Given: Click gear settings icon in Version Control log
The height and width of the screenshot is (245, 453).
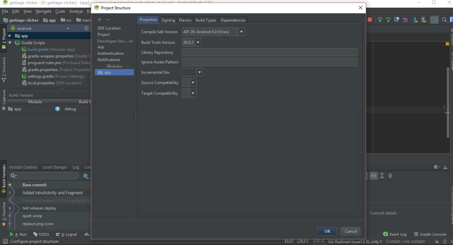Looking at the screenshot, I should coord(86,176).
